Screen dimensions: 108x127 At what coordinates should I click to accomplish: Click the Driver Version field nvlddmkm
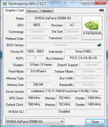click(64, 91)
